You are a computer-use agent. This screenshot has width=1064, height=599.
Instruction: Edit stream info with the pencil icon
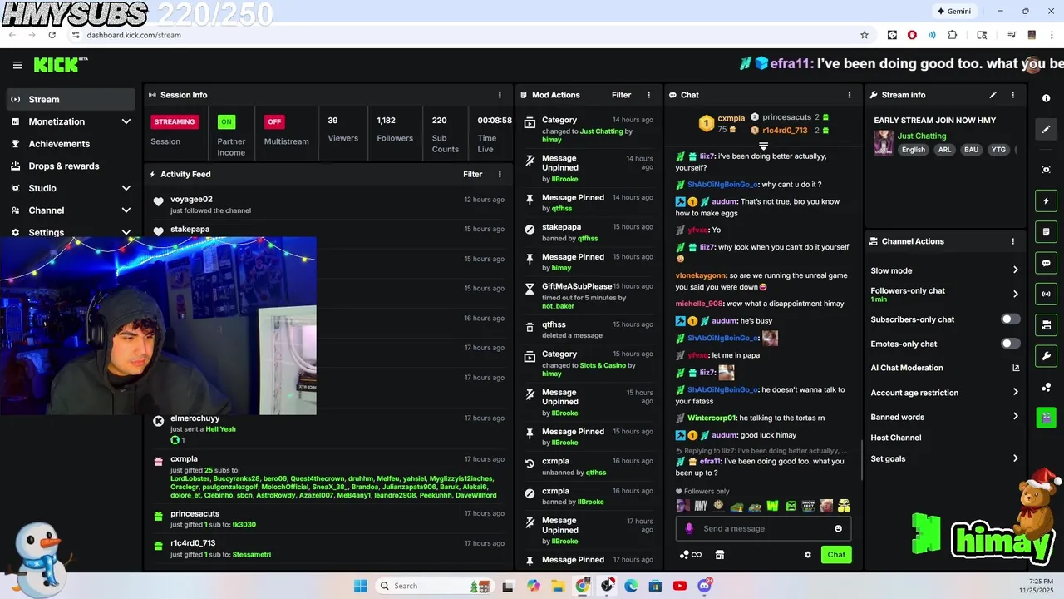(993, 95)
